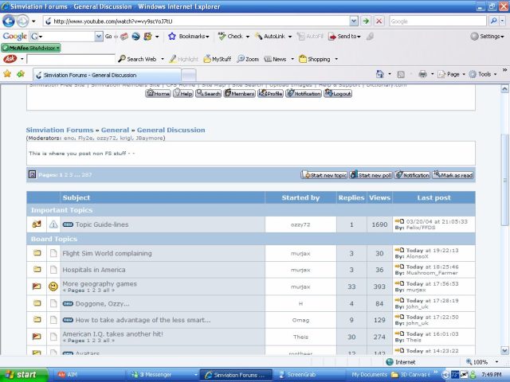This screenshot has width=510, height=382.
Task: Click the browser Back arrow button
Action: pos(10,21)
